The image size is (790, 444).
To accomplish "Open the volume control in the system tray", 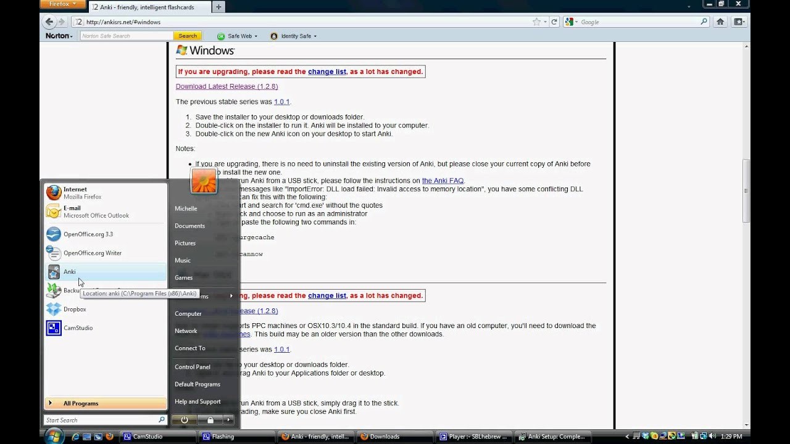I will (x=711, y=436).
